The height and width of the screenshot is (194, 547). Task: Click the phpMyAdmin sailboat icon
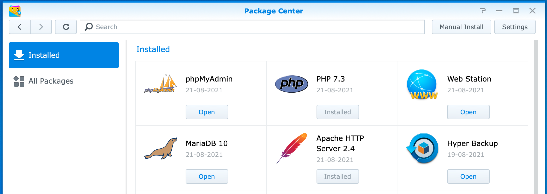[161, 84]
